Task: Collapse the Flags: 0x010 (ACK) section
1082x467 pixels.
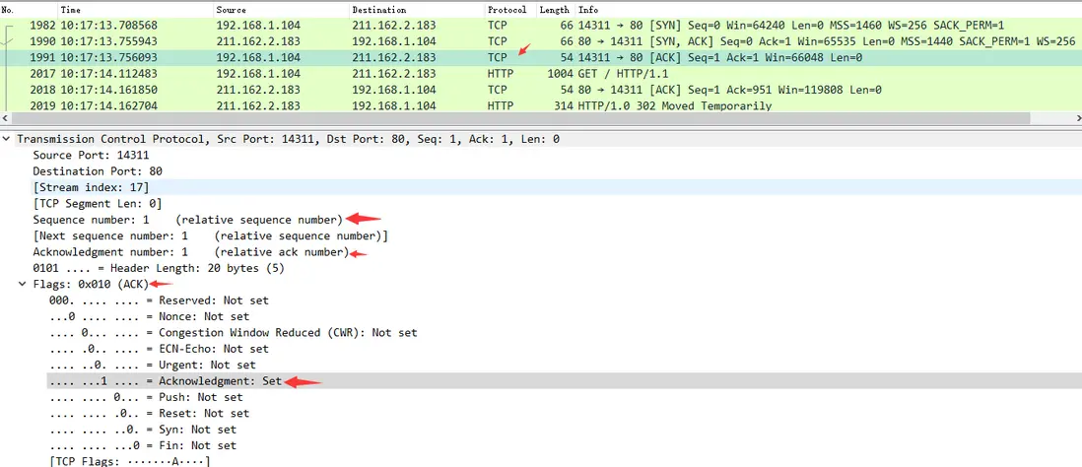Action: tap(24, 284)
